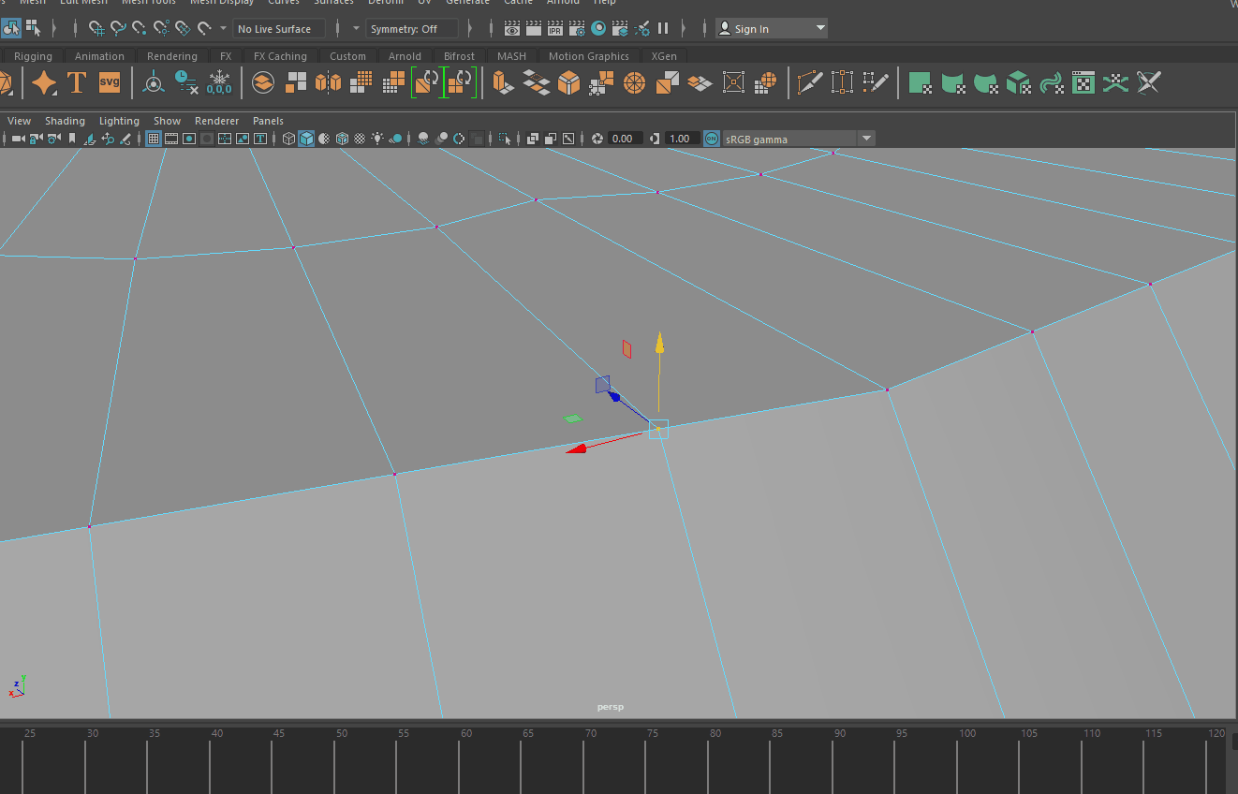The height and width of the screenshot is (794, 1238).
Task: Expand the arrow left of Symmetry: Off
Action: click(356, 28)
